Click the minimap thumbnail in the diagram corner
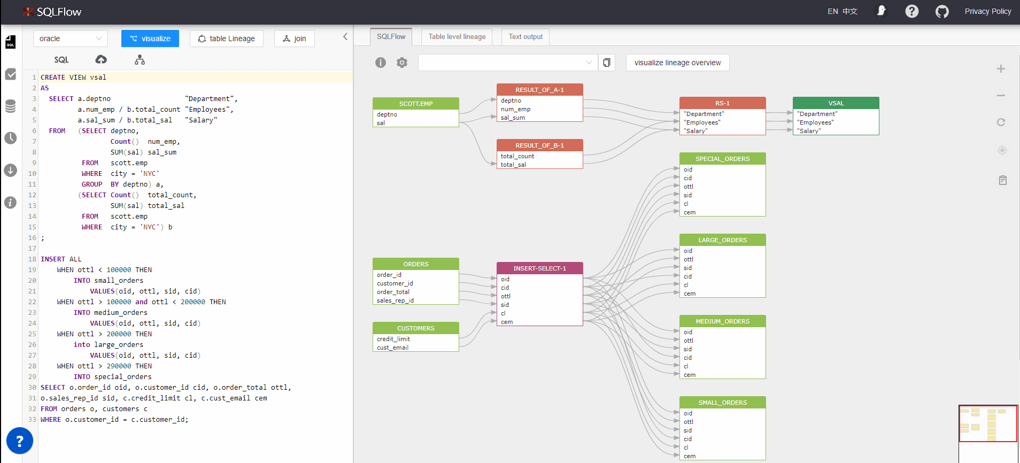This screenshot has width=1020, height=463. pyautogui.click(x=987, y=423)
